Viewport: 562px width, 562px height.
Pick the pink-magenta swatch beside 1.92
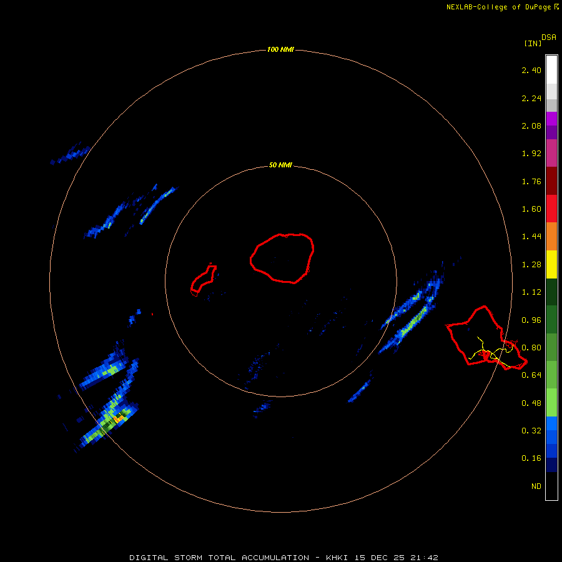[551, 153]
